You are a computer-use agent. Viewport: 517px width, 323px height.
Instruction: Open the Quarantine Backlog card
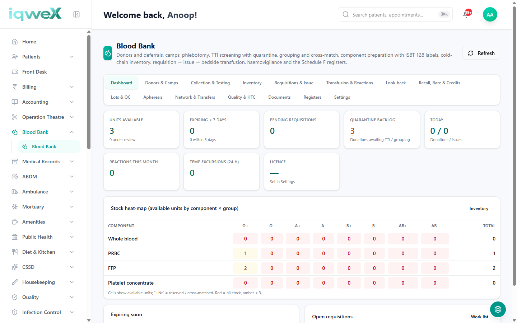coord(382,130)
